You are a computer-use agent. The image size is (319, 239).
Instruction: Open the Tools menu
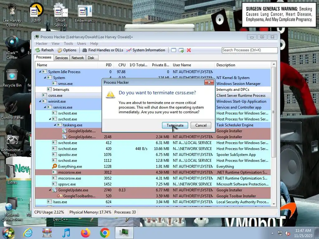pos(68,44)
